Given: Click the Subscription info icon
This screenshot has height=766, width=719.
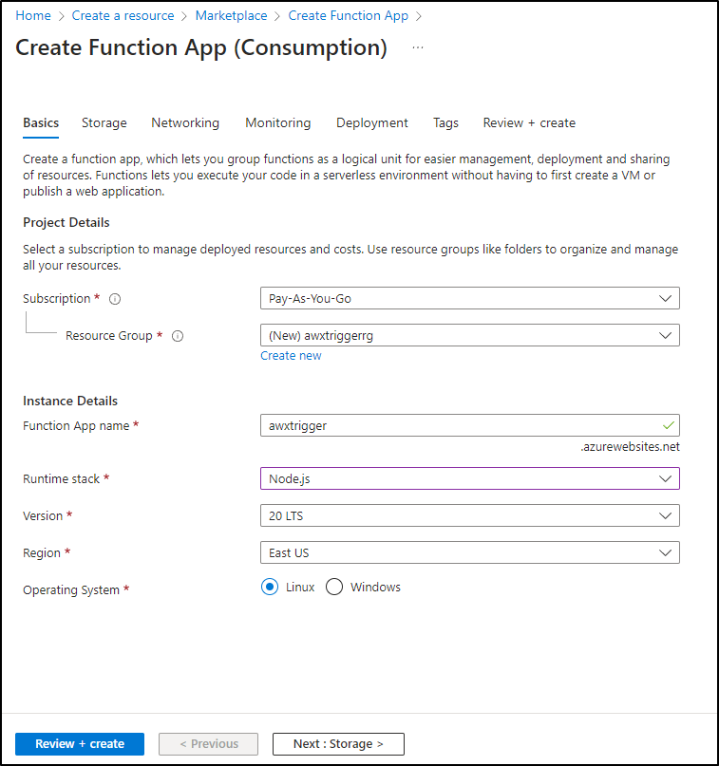Looking at the screenshot, I should (115, 299).
